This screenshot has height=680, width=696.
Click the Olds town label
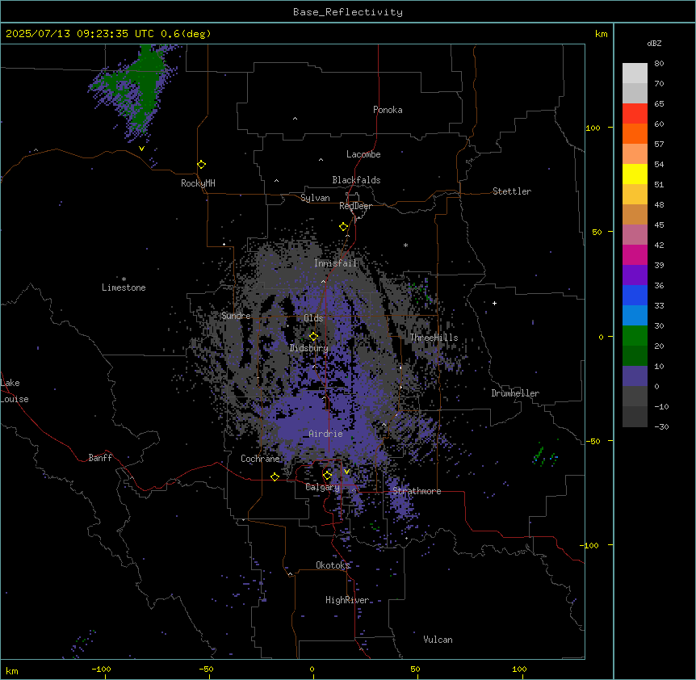313,318
